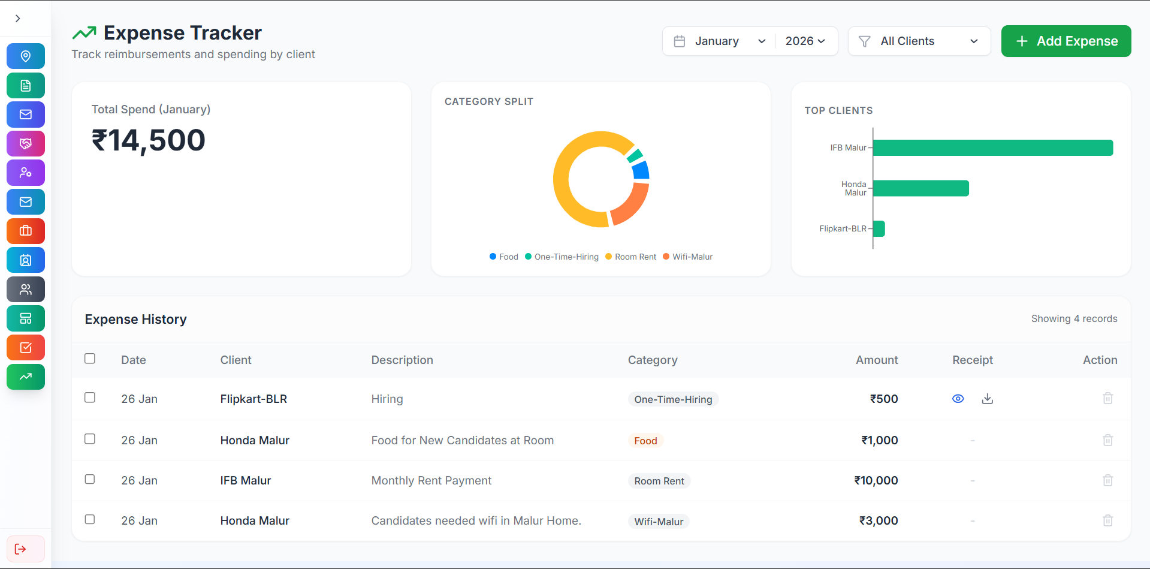This screenshot has height=569, width=1150.
Task: Expand the collapsed sidebar with chevron
Action: 18,19
